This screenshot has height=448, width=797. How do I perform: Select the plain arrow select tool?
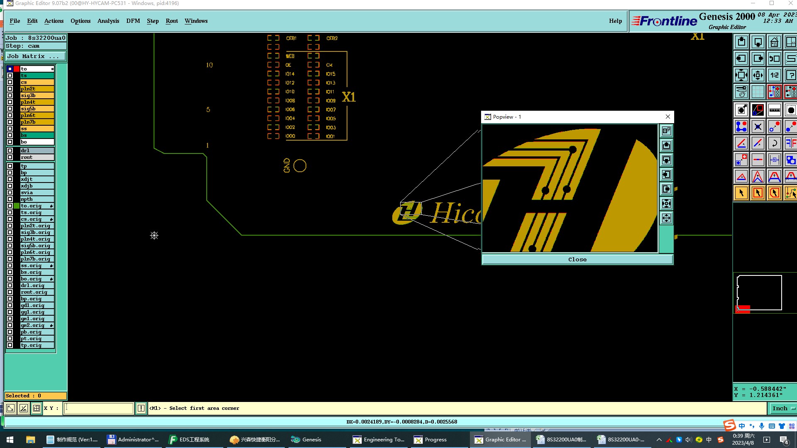pyautogui.click(x=741, y=193)
